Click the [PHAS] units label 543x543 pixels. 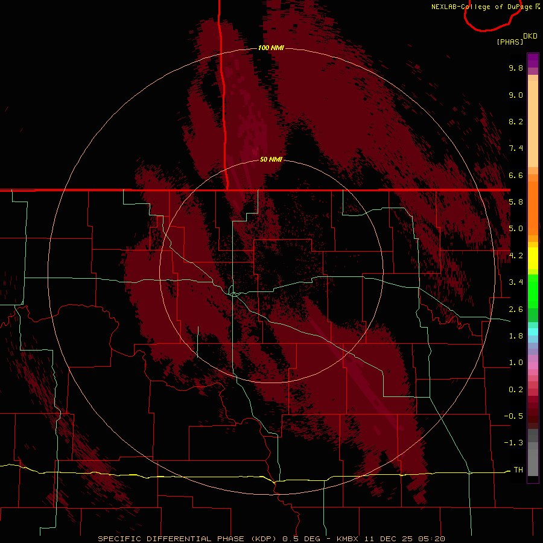[510, 42]
